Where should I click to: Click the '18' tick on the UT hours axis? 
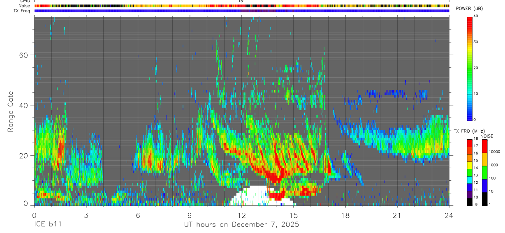click(345, 215)
